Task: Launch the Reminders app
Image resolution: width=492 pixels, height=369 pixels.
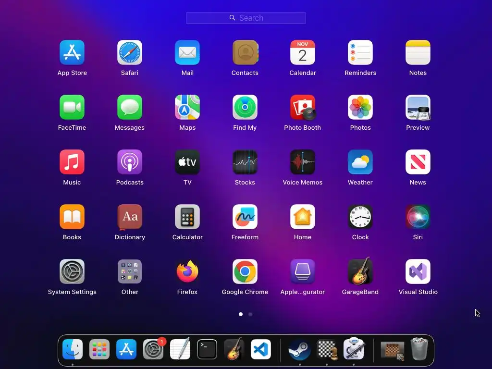Action: pos(360,52)
